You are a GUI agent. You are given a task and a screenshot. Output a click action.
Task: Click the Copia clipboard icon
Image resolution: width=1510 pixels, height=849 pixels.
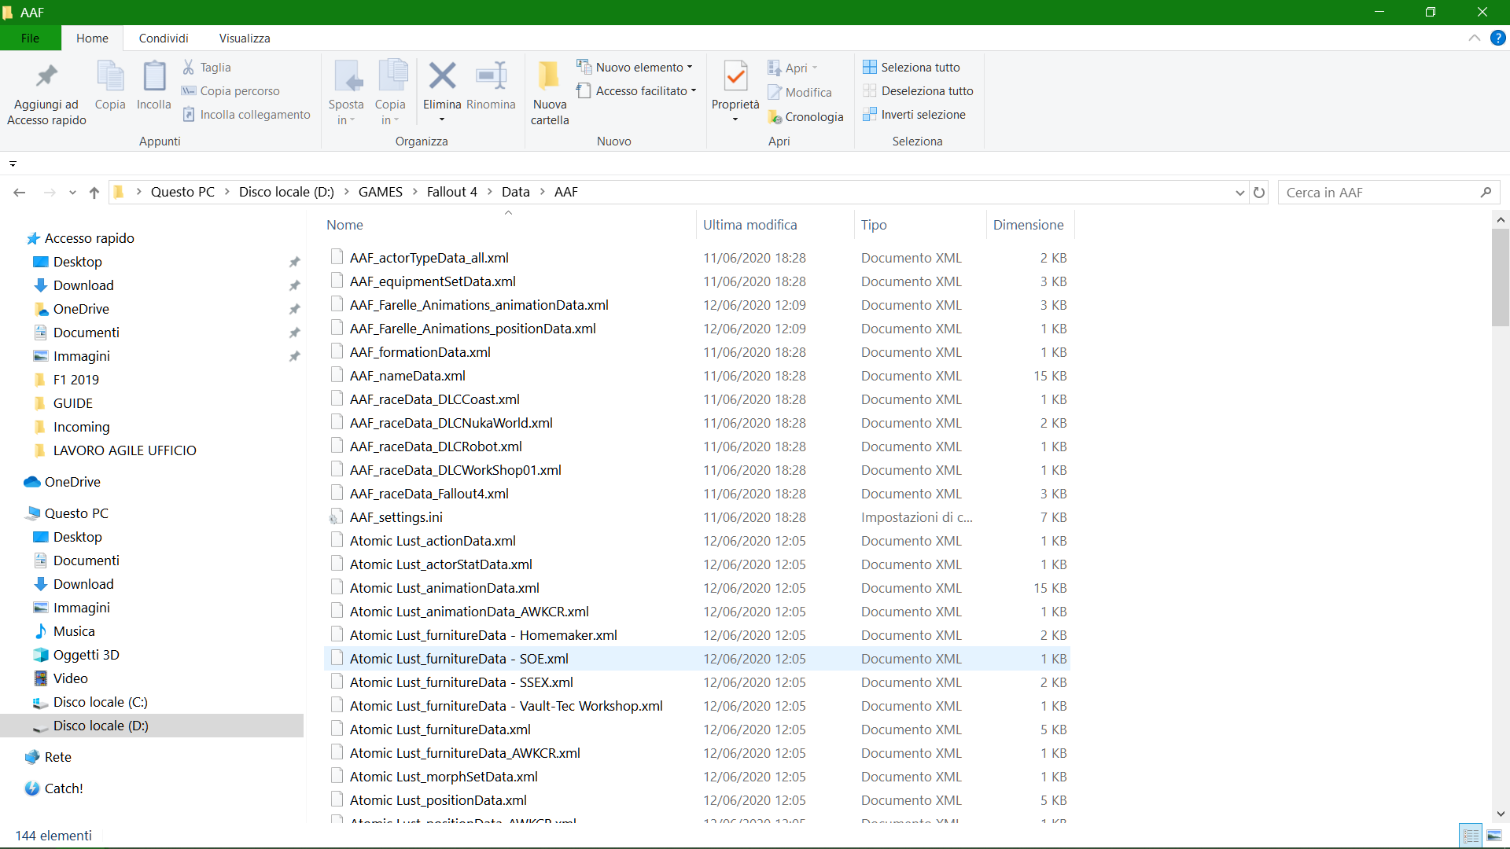[110, 85]
